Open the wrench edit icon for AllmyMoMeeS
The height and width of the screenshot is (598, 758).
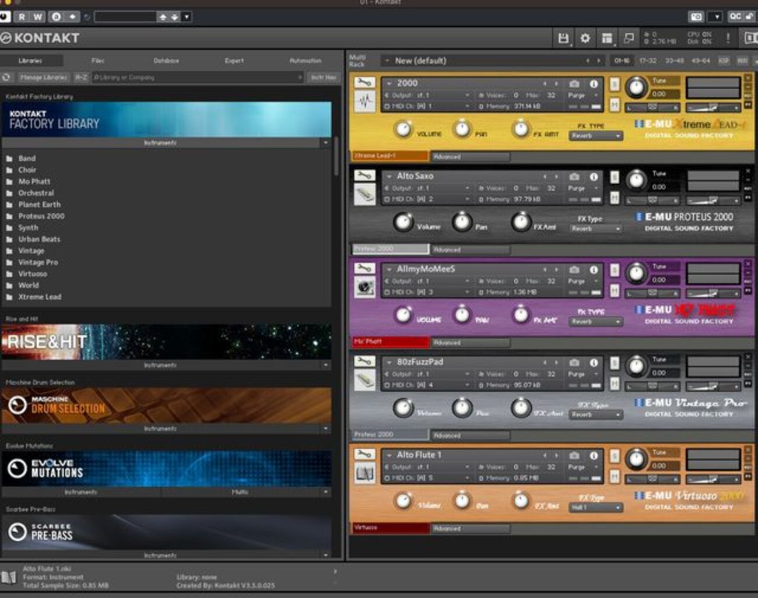point(364,268)
